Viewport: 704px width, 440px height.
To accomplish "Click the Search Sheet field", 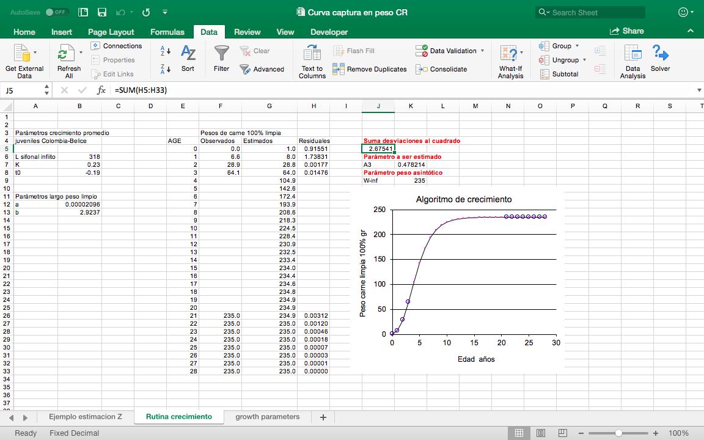I will tap(590, 12).
